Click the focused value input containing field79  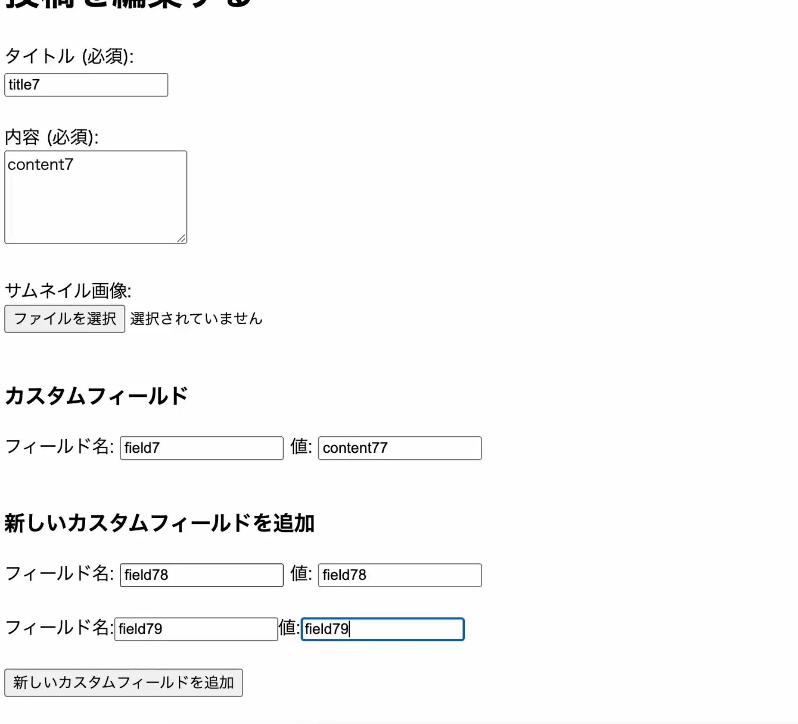tap(383, 629)
